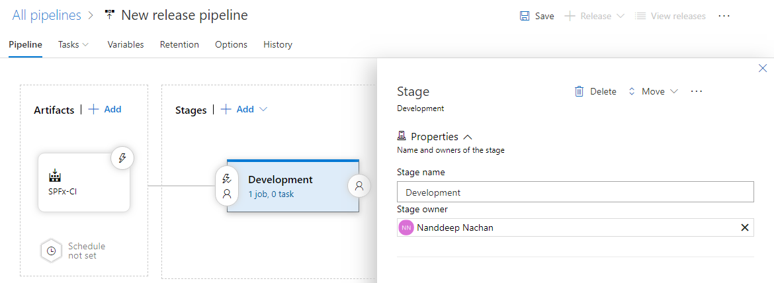Viewport: 774px width, 283px height.
Task: Open the stage panel more options ellipsis
Action: [x=696, y=91]
